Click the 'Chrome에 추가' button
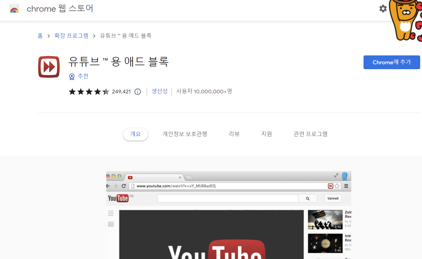The width and height of the screenshot is (422, 259). tap(392, 62)
